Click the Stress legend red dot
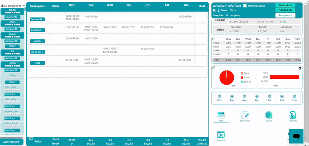The height and width of the screenshot is (146, 309). 242,78
